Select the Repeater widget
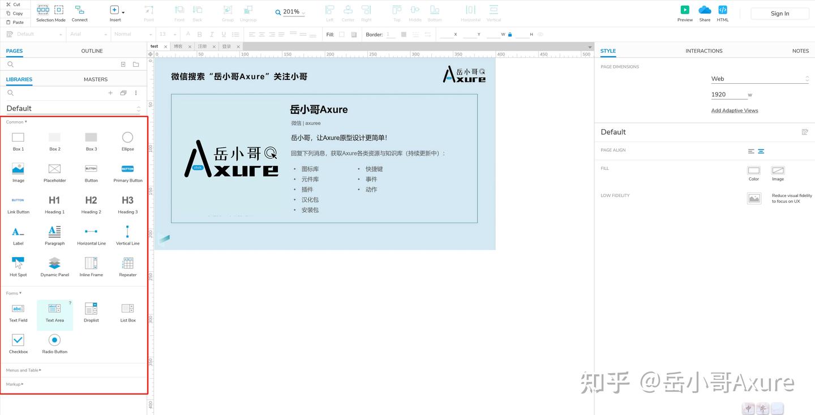This screenshot has height=415, width=815. pos(128,267)
